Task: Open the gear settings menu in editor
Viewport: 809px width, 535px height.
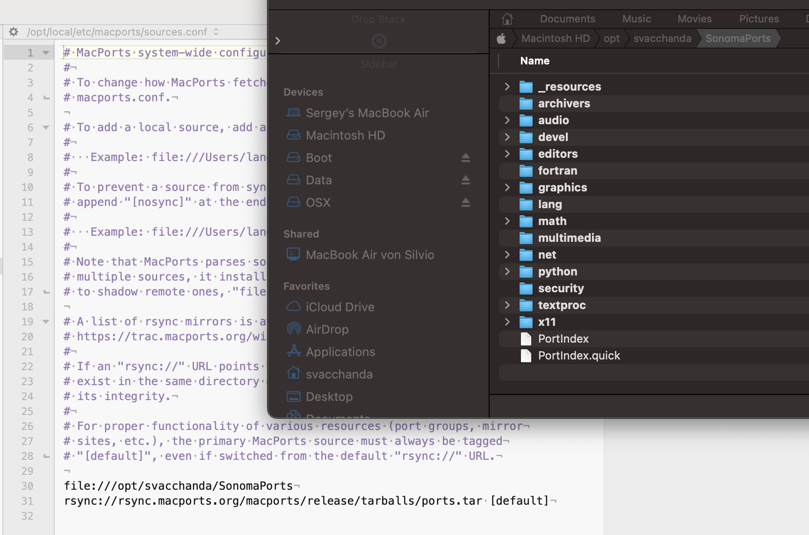Action: tap(14, 32)
